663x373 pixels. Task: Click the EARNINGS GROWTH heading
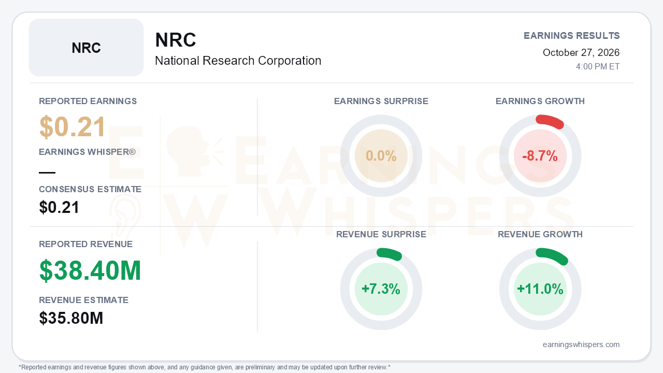[540, 101]
